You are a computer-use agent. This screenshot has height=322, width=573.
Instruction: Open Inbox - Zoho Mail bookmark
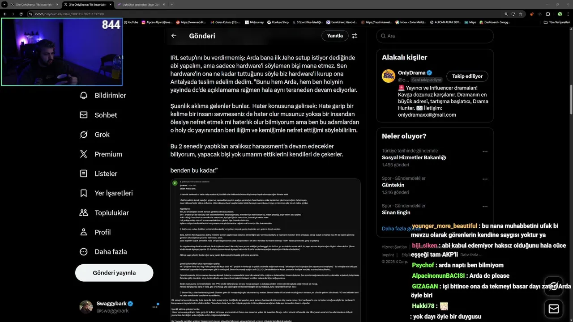411,22
